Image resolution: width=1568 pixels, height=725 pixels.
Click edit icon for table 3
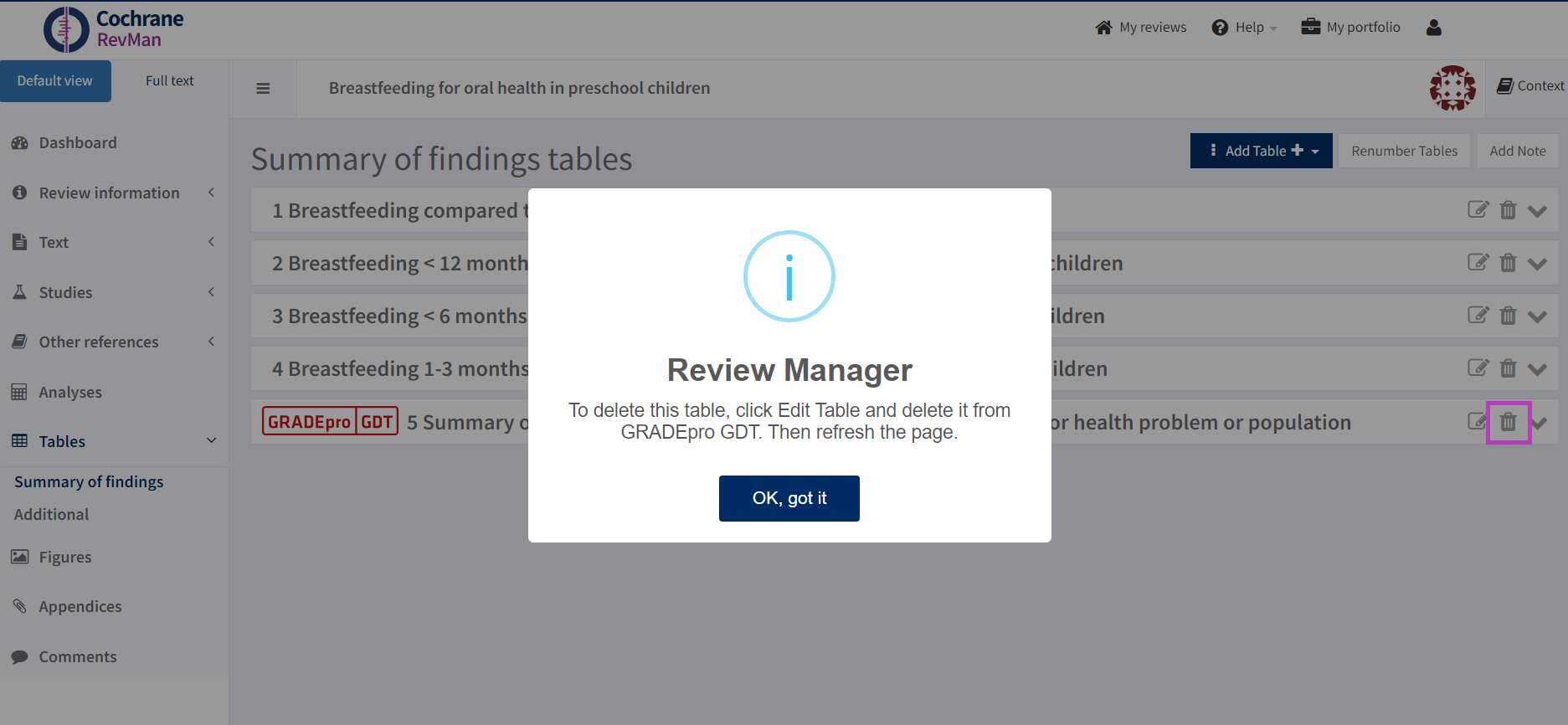coord(1478,316)
